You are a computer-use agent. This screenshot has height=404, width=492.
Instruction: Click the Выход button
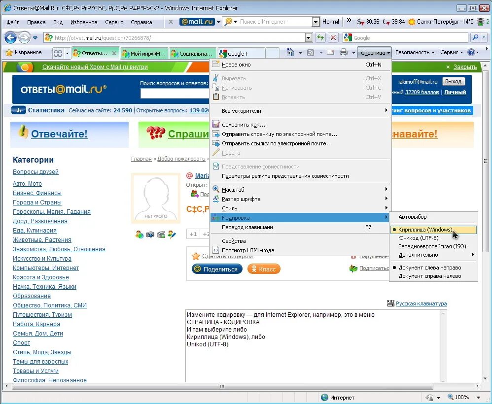tap(453, 82)
